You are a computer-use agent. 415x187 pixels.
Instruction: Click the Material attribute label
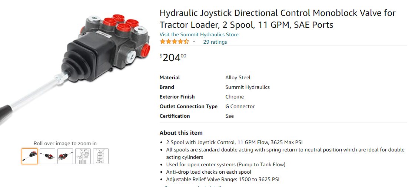pyautogui.click(x=170, y=77)
